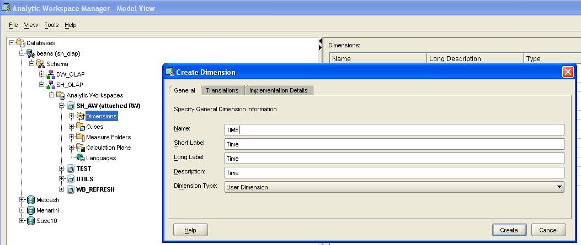Click the Suse10 database icon
The image size is (581, 245).
point(31,221)
